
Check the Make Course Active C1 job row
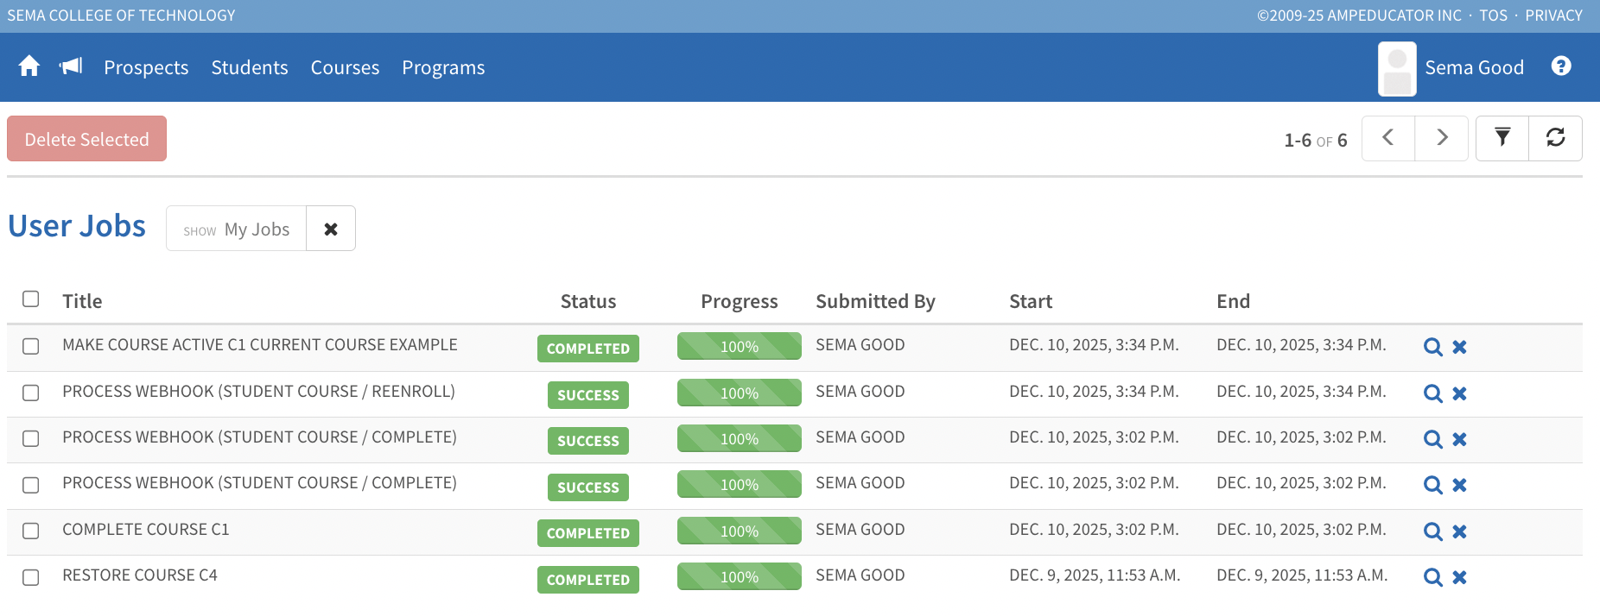click(31, 346)
